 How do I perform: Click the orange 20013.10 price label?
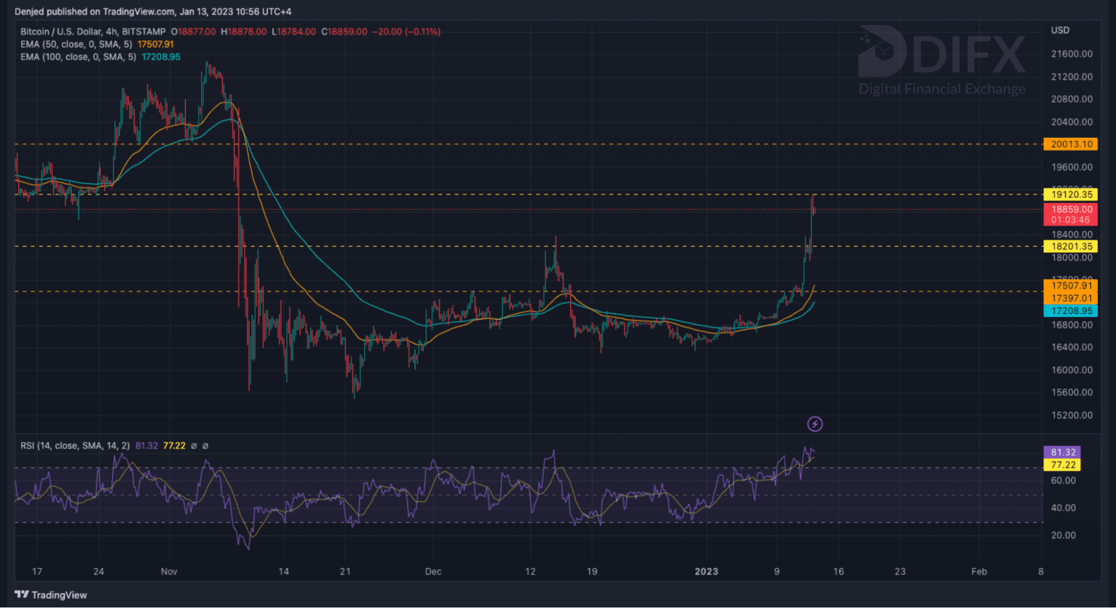[1070, 144]
